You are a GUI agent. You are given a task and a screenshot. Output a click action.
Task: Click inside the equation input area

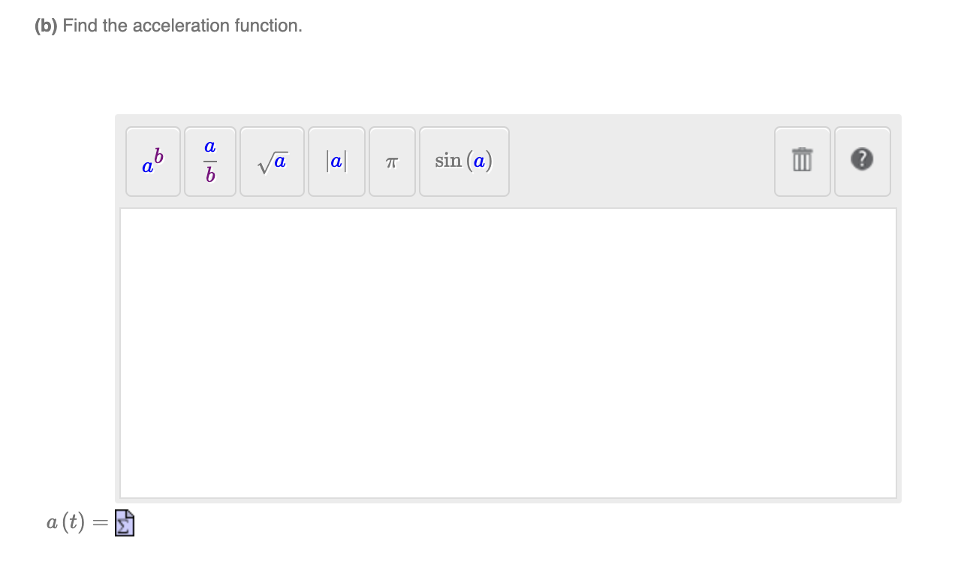tap(508, 353)
